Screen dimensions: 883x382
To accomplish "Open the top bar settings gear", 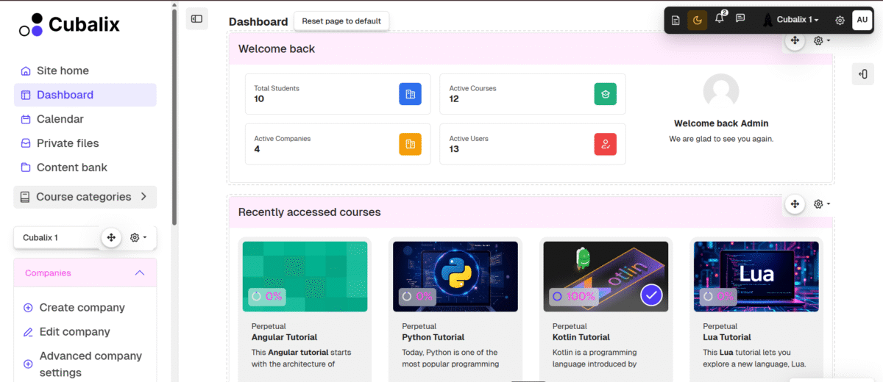I will (x=840, y=20).
